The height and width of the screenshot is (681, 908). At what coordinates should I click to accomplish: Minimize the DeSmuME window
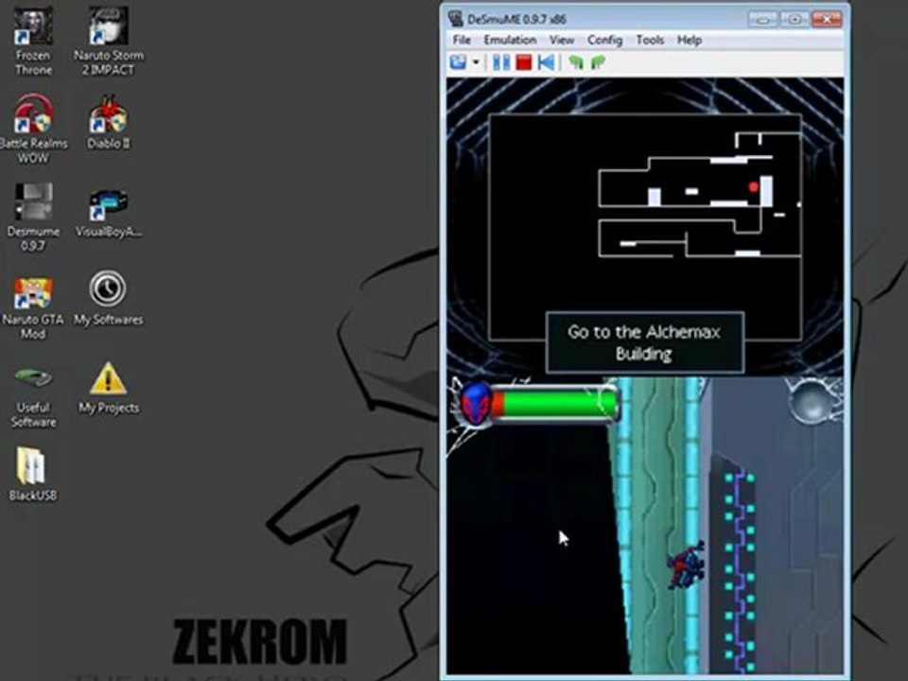coord(762,19)
